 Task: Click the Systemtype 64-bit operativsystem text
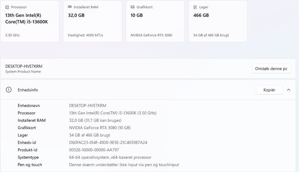[110, 157]
